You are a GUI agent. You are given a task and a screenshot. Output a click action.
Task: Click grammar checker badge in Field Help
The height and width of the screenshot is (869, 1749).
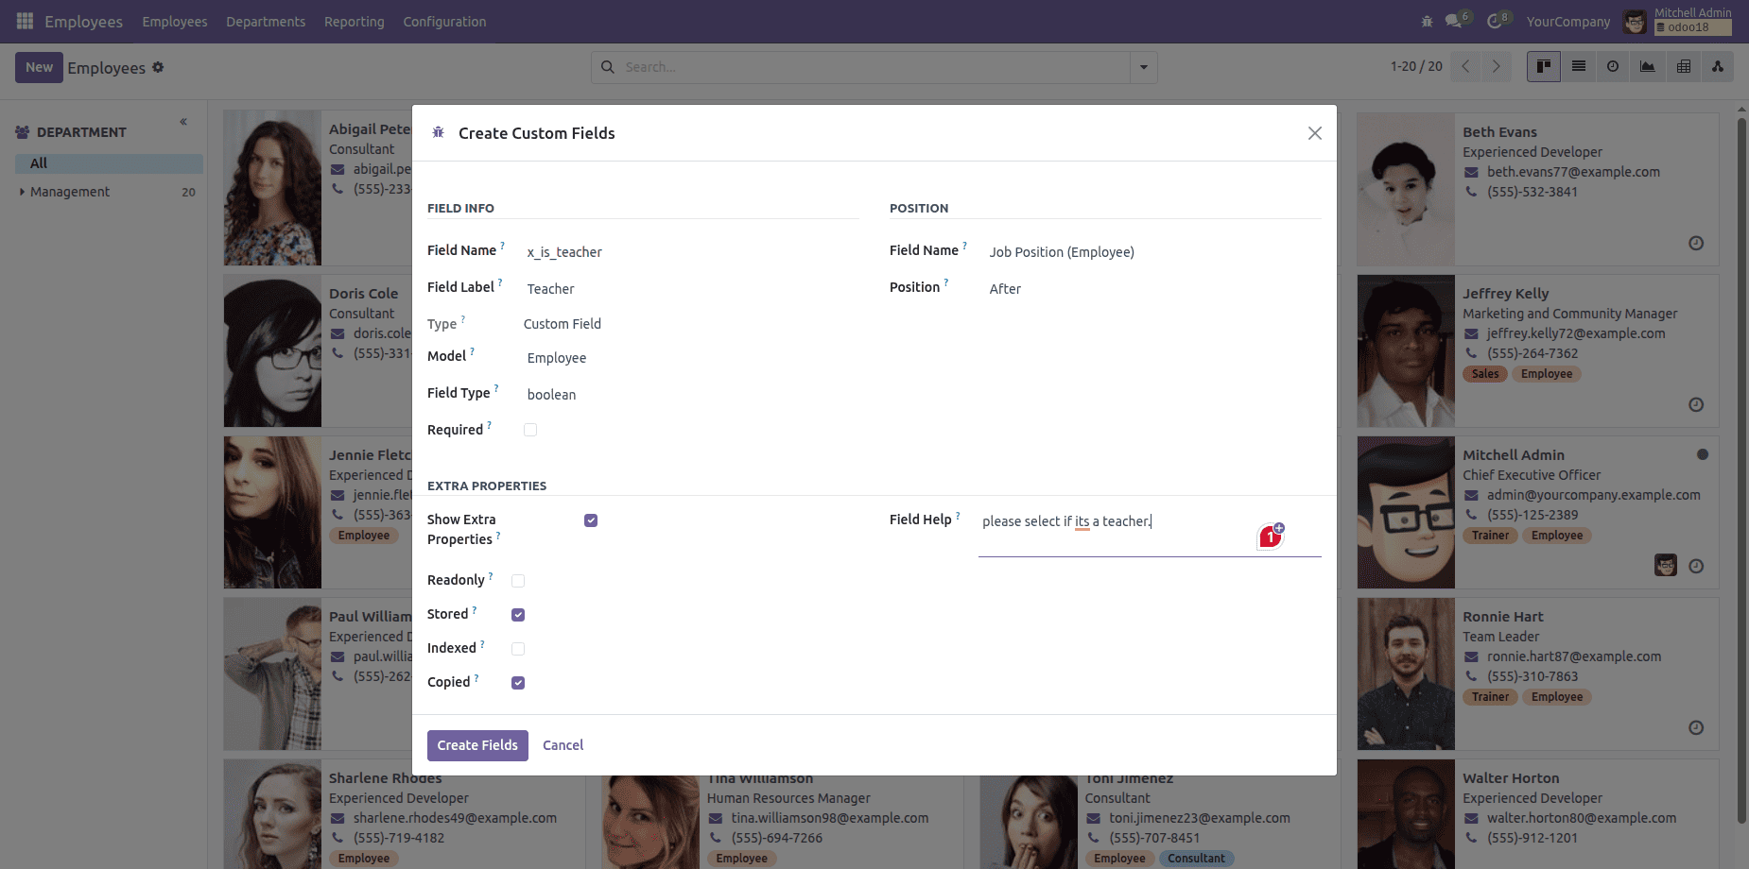pyautogui.click(x=1271, y=537)
